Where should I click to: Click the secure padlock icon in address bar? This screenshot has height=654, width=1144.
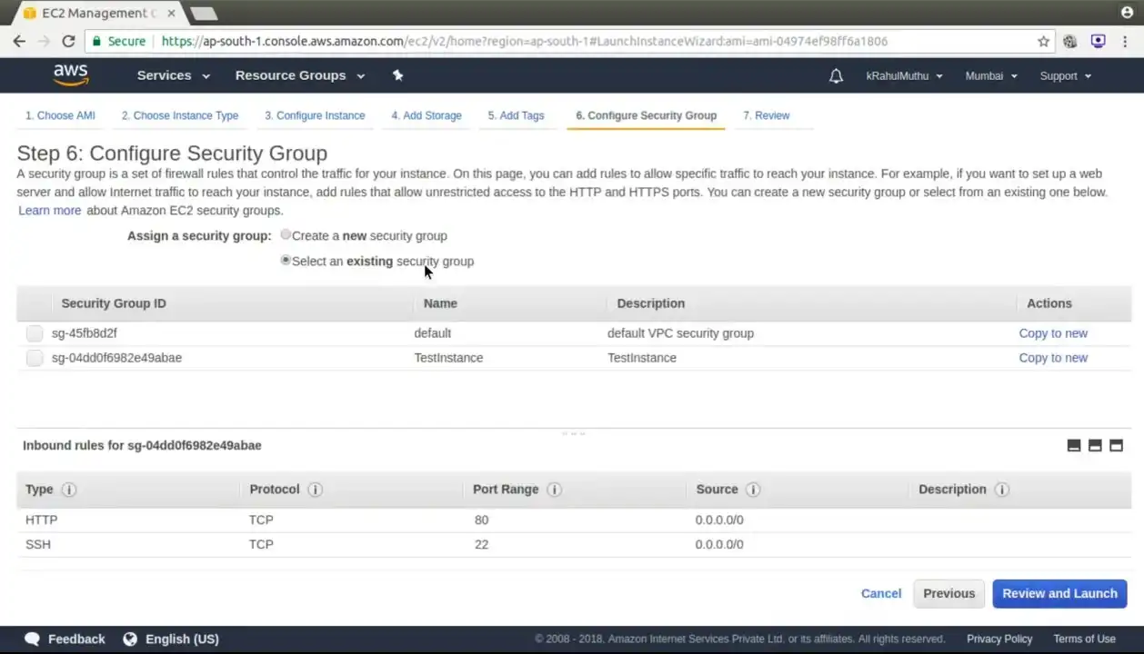coord(96,41)
